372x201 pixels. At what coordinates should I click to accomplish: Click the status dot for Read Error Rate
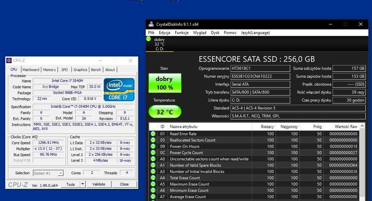pyautogui.click(x=153, y=134)
